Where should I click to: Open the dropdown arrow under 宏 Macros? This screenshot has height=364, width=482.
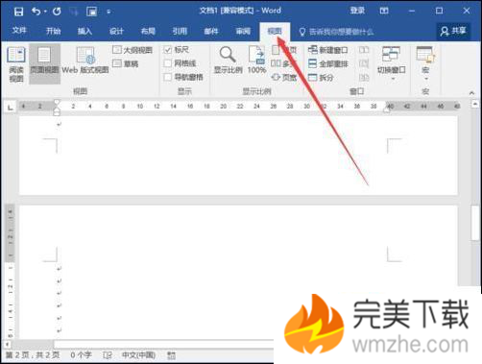pyautogui.click(x=426, y=79)
